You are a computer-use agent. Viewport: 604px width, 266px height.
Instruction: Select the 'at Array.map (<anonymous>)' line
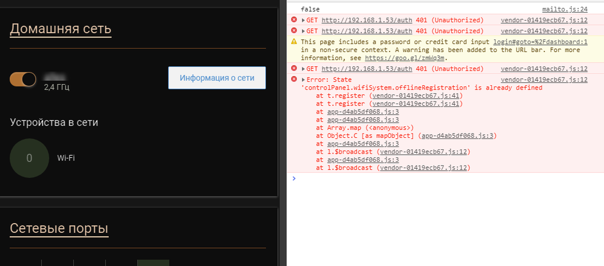click(x=365, y=128)
